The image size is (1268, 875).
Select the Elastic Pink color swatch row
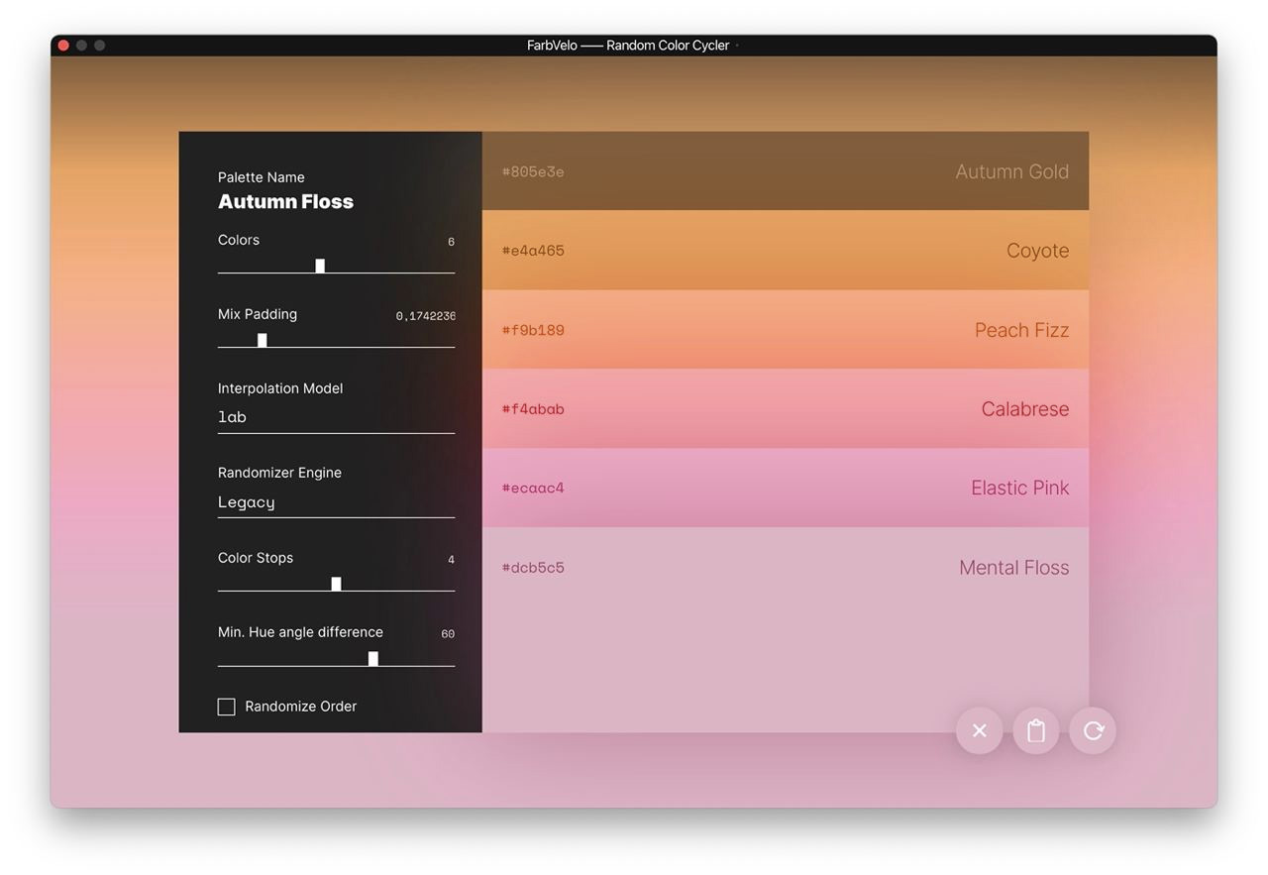click(785, 488)
